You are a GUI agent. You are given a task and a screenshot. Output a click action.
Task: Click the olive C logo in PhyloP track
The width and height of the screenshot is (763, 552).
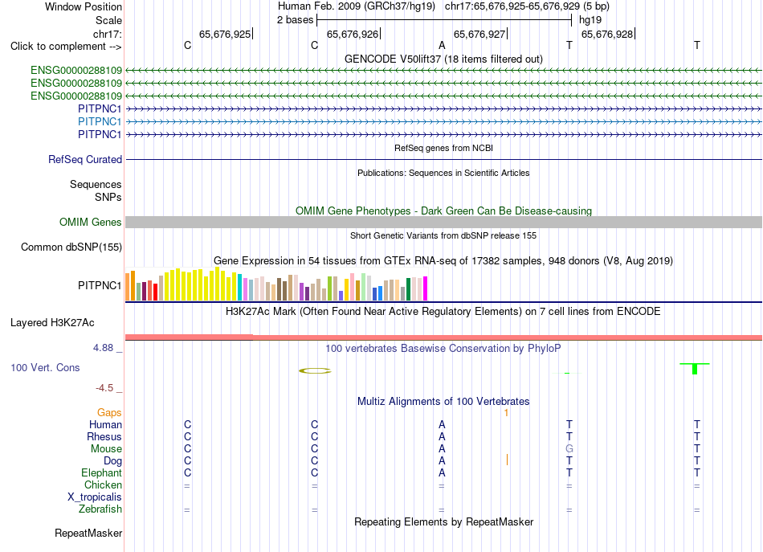point(315,371)
